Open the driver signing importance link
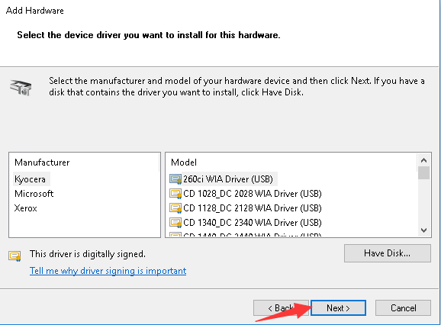The width and height of the screenshot is (441, 325). [108, 271]
